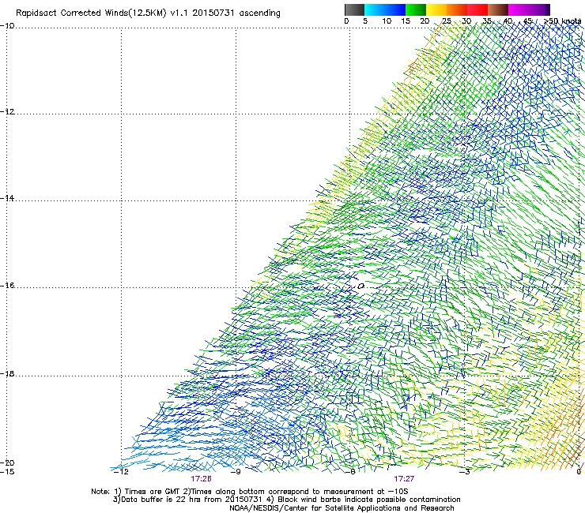
Task: Click the '-10' latitude axis label
Action: click(x=7, y=26)
